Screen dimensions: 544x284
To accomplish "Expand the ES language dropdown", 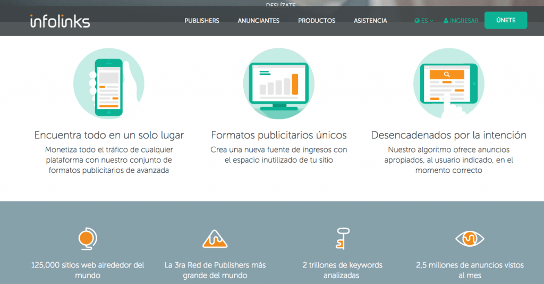I will [424, 21].
